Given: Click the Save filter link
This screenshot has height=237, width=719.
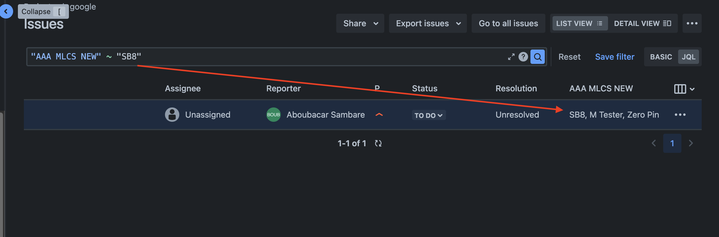Looking at the screenshot, I should pyautogui.click(x=615, y=57).
